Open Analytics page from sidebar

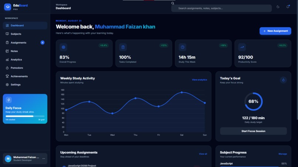(25, 59)
